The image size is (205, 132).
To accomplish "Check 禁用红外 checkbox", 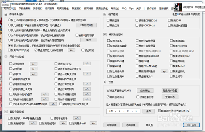I will pos(108,25).
